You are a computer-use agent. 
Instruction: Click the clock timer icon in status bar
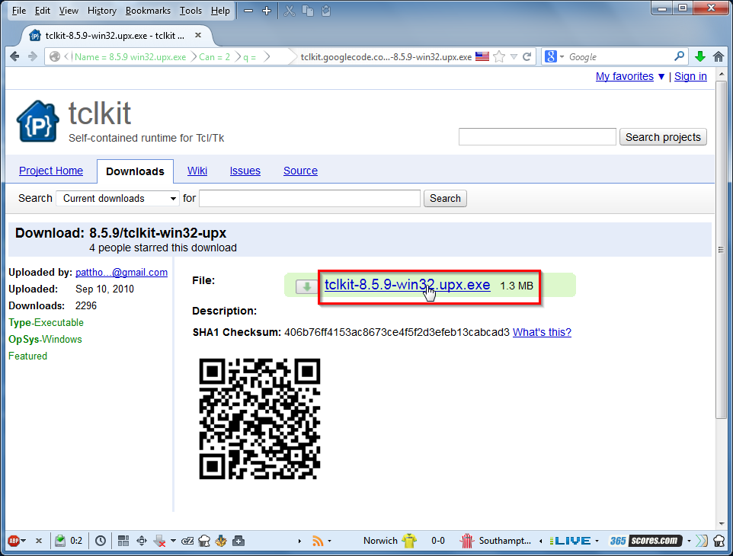coord(100,541)
